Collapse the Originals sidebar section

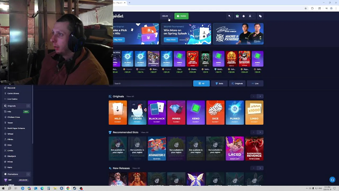point(28,106)
